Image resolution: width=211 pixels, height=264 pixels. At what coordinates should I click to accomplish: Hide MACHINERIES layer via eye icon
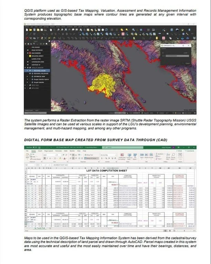pos(28,53)
